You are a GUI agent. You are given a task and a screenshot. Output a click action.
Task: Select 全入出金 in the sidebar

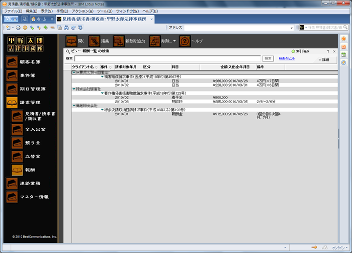(29, 130)
